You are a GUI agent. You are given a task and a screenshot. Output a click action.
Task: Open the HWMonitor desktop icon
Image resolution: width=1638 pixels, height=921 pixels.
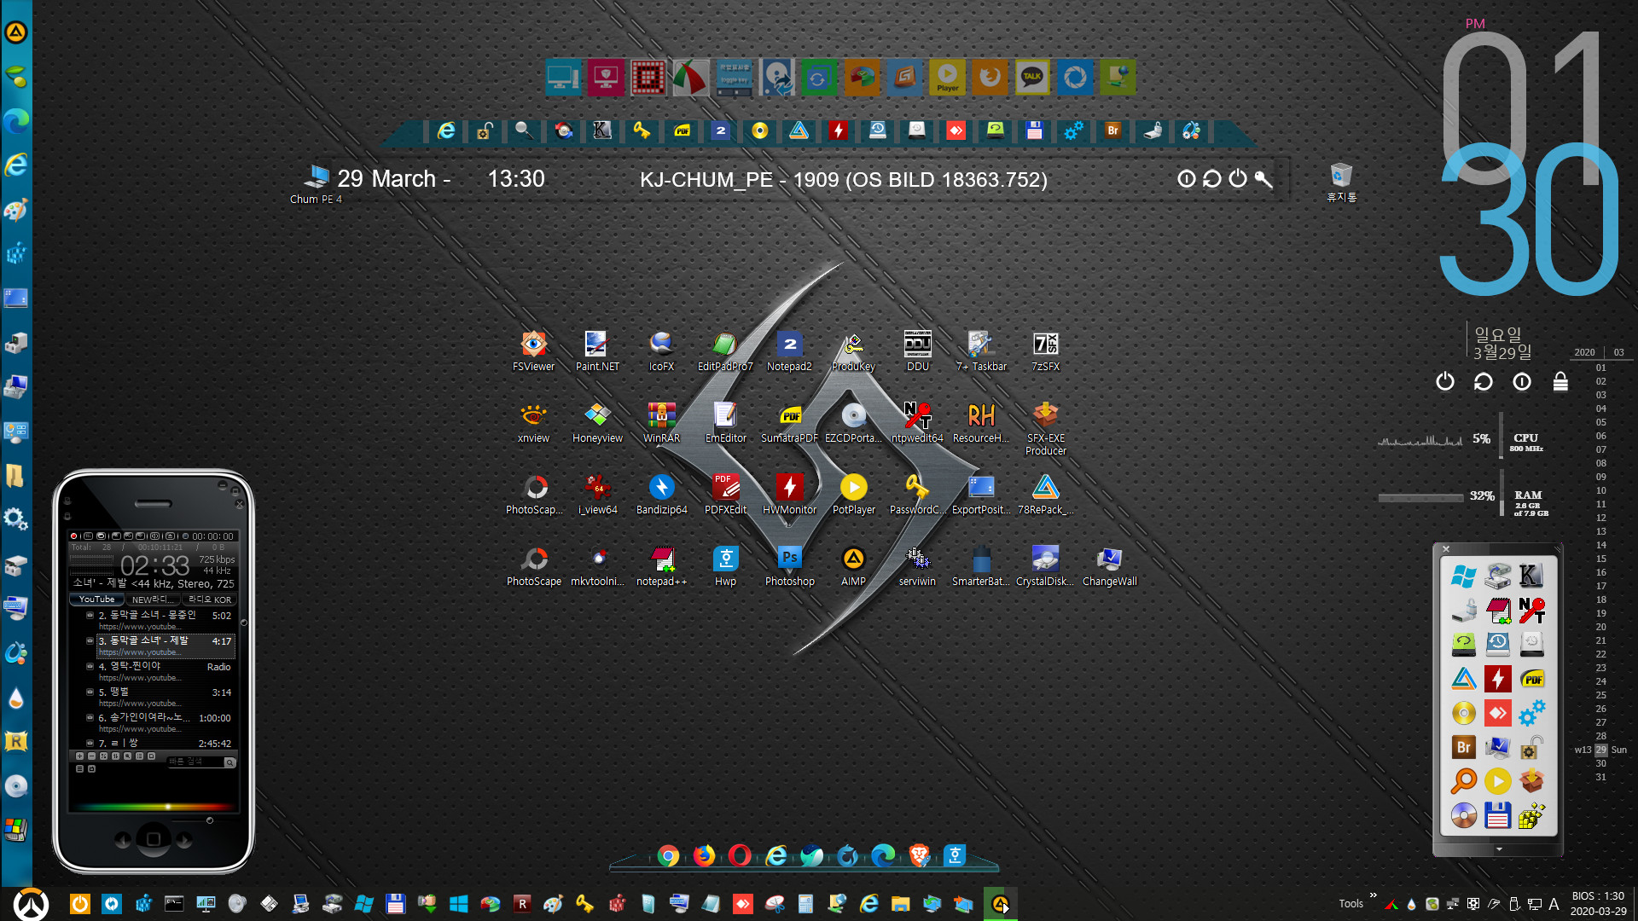789,495
